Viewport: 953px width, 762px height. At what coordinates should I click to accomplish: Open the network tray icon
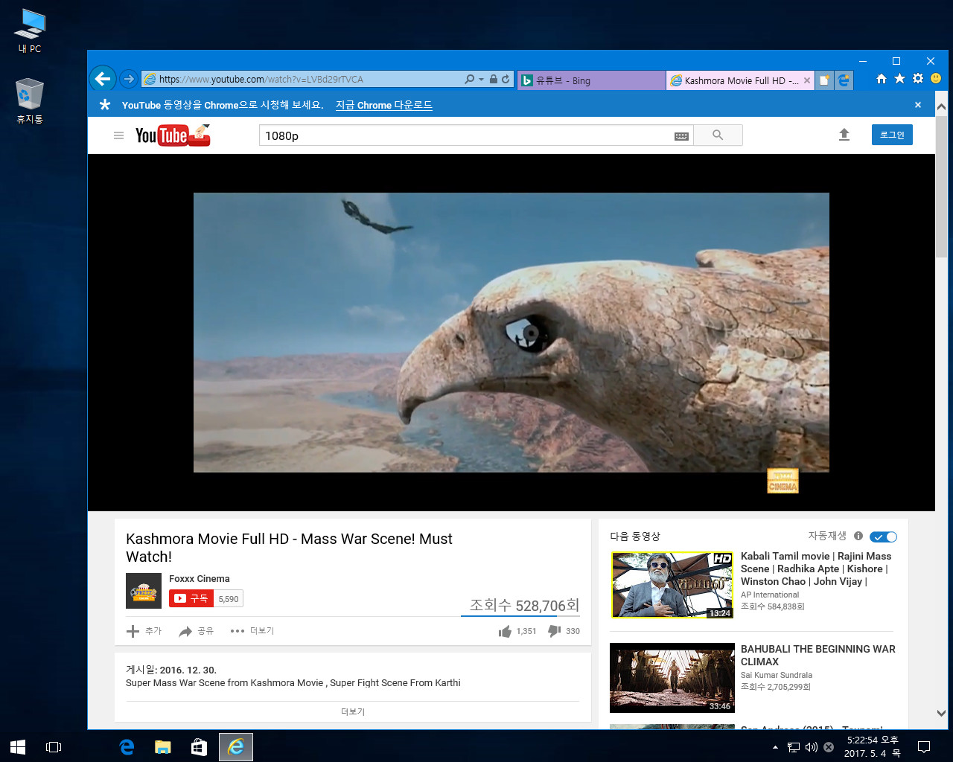tap(794, 747)
